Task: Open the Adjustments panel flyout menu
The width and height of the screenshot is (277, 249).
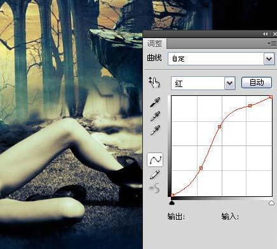Action: [273, 43]
